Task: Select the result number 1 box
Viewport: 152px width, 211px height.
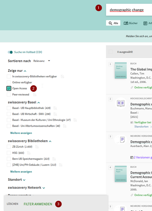Action: click(x=110, y=64)
